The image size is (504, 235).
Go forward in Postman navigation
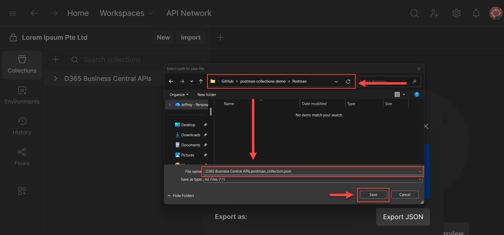(x=54, y=13)
